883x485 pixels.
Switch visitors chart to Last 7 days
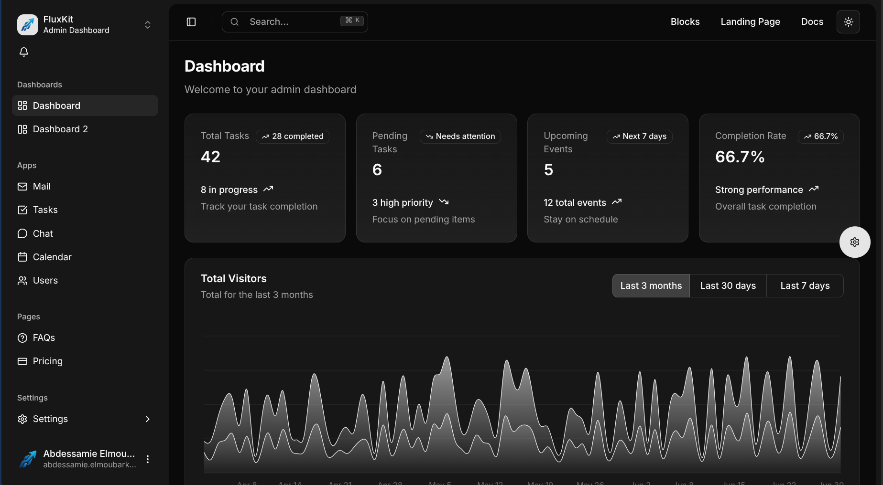(x=805, y=285)
